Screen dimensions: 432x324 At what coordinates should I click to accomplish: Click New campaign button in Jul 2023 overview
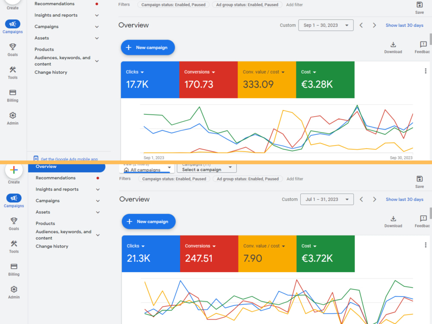click(149, 222)
